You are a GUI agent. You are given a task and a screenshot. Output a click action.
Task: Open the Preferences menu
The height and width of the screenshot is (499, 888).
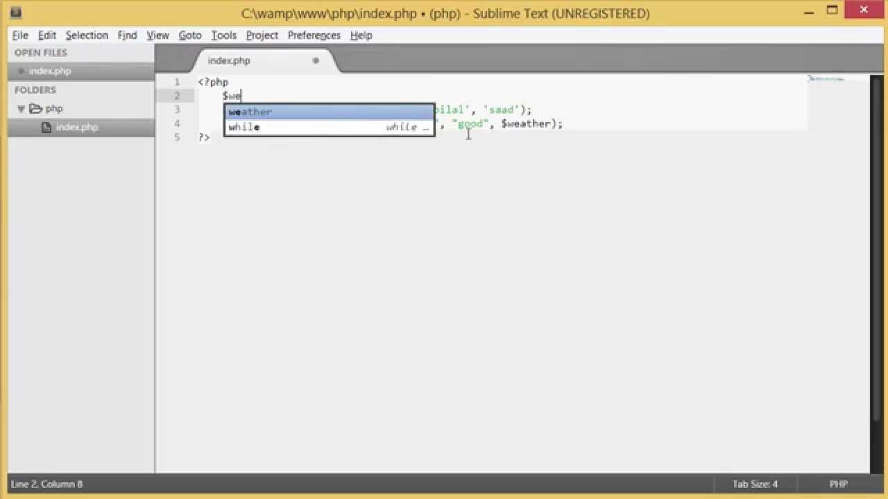click(x=314, y=35)
